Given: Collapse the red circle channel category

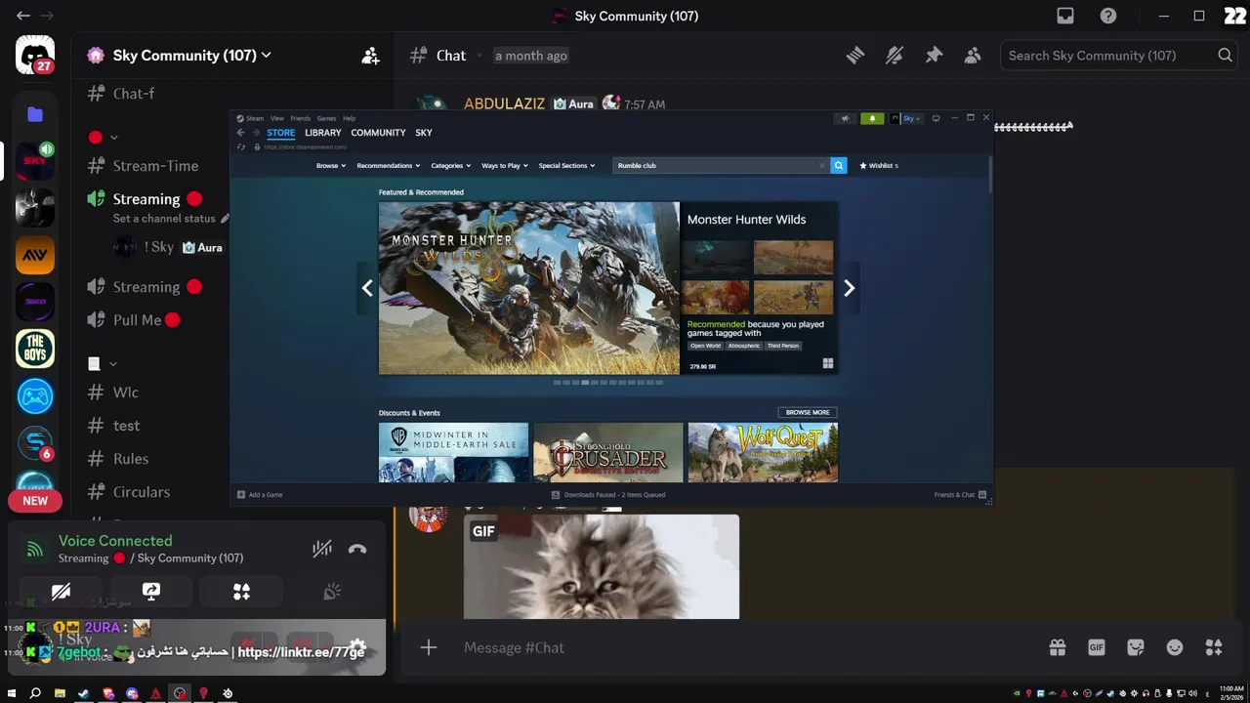Looking at the screenshot, I should click(104, 138).
